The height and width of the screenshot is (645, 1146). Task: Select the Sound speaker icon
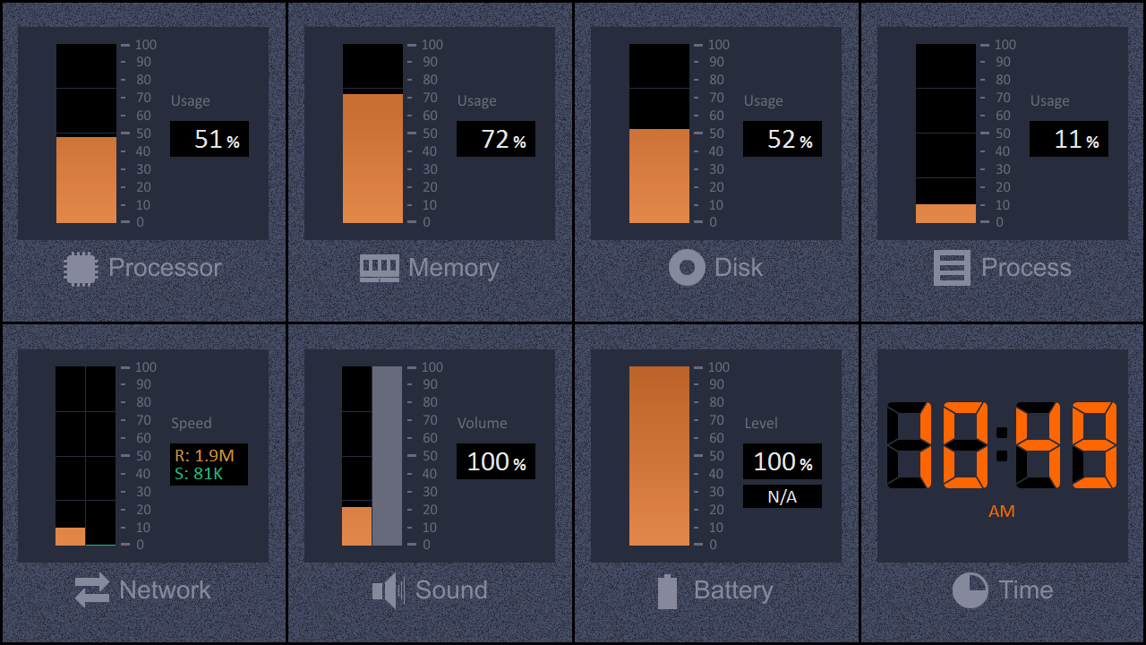tap(385, 590)
